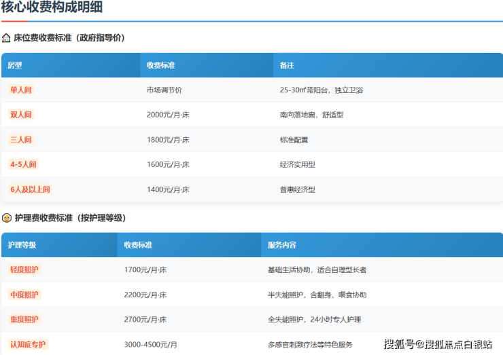
Task: Click the 3000-4500元/月 price cell
Action: point(150,345)
